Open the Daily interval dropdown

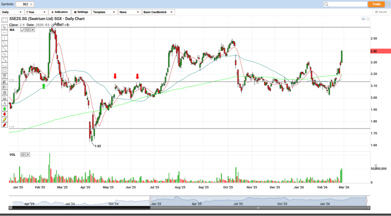[x=12, y=12]
